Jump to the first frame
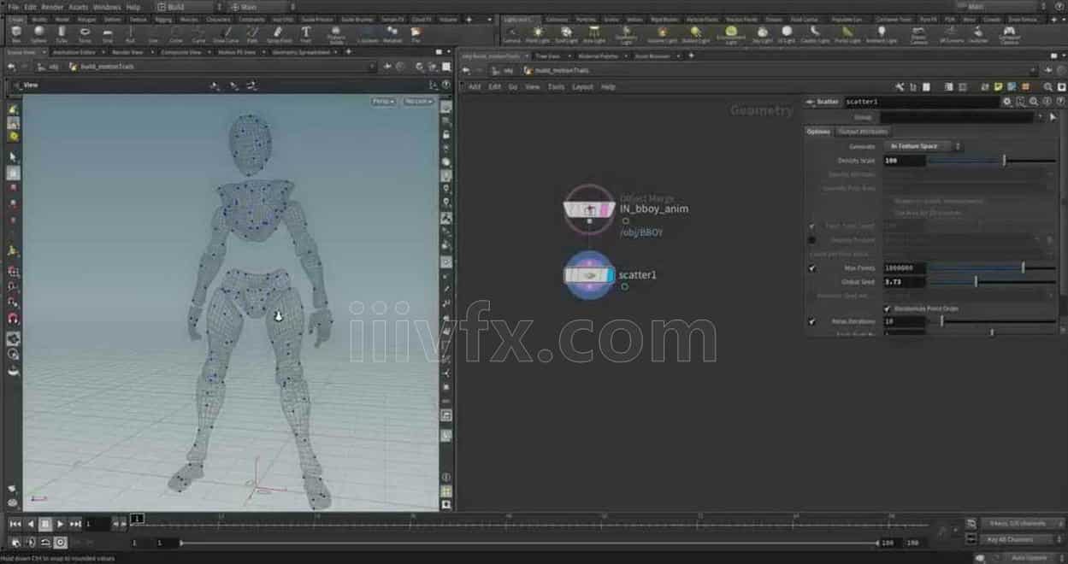The height and width of the screenshot is (564, 1068). (x=15, y=524)
